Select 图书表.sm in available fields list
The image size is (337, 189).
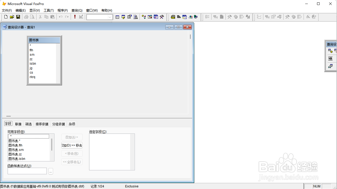click(29, 150)
